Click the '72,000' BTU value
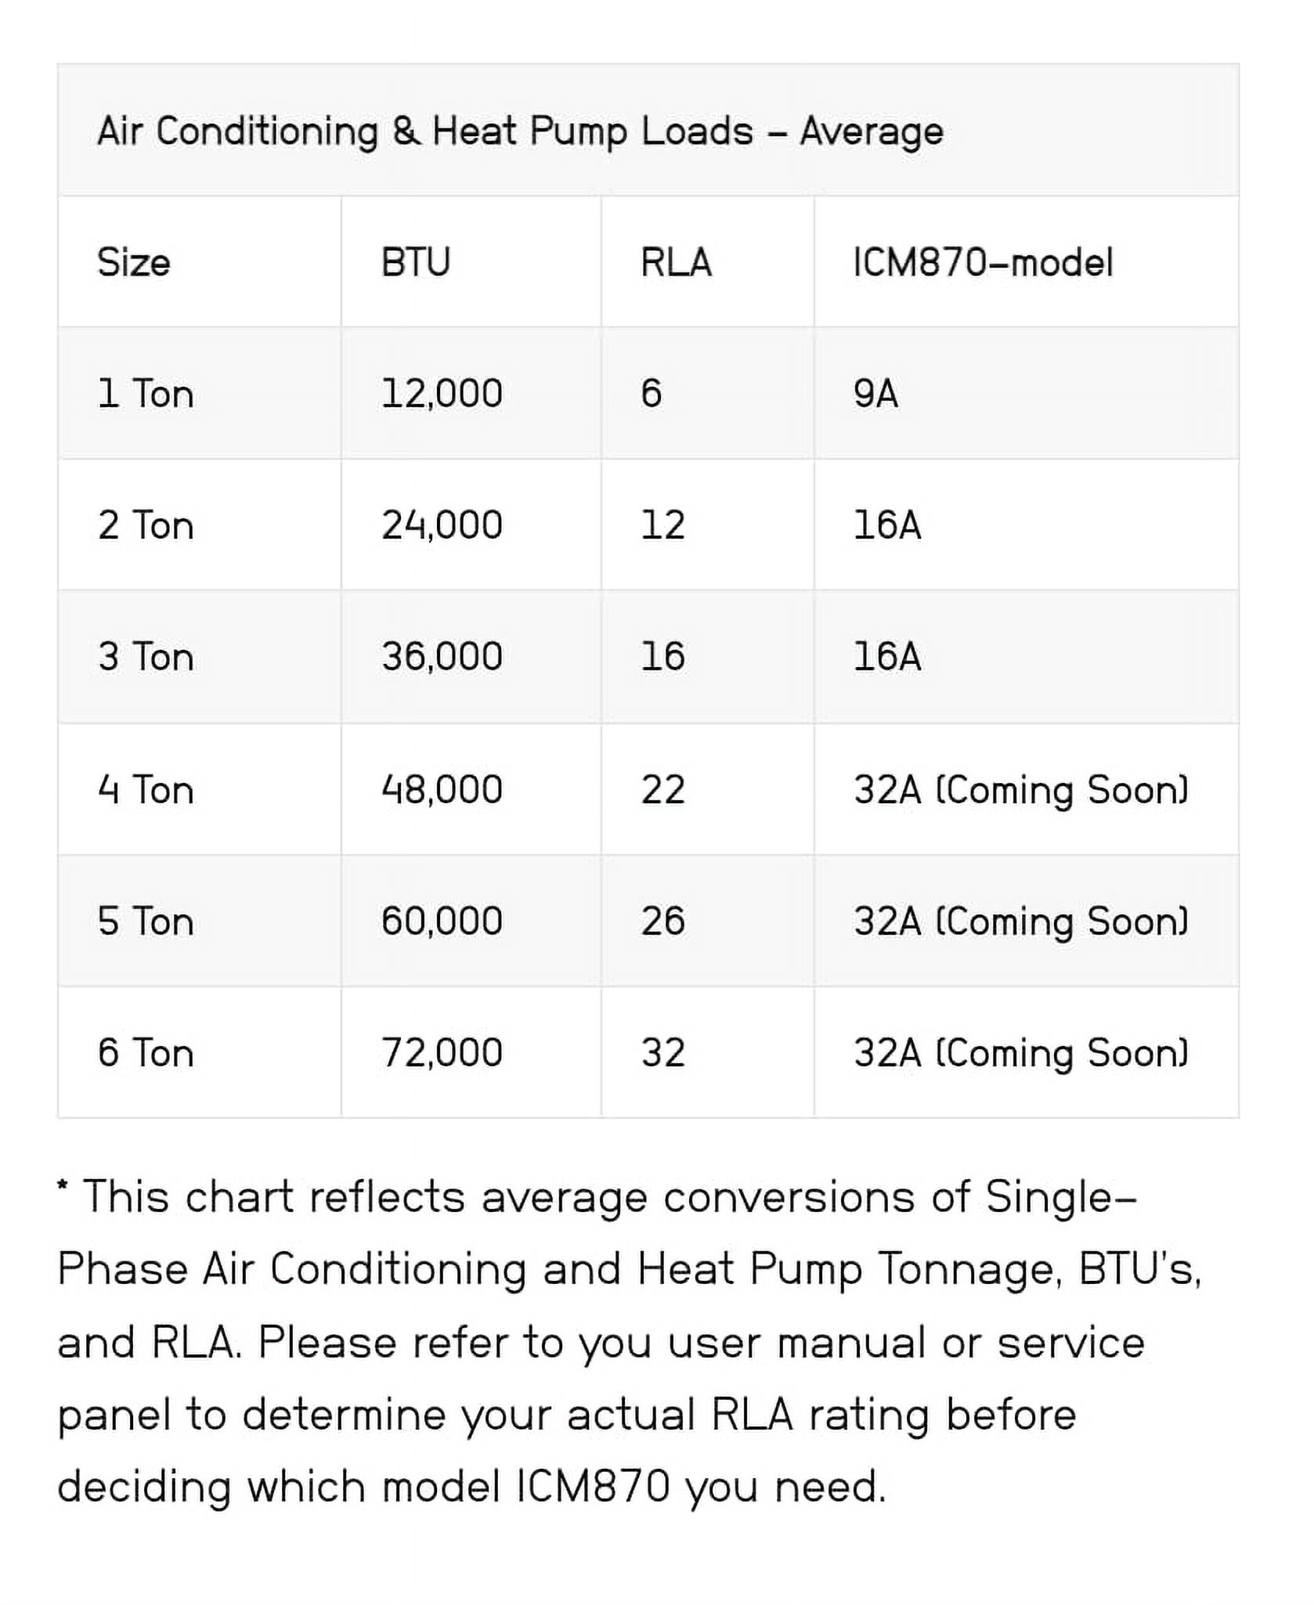Screen dimensions: 1314x1605 coord(442,1052)
